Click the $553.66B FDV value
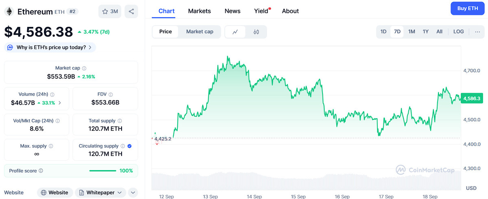This screenshot has width=488, height=199. [105, 103]
